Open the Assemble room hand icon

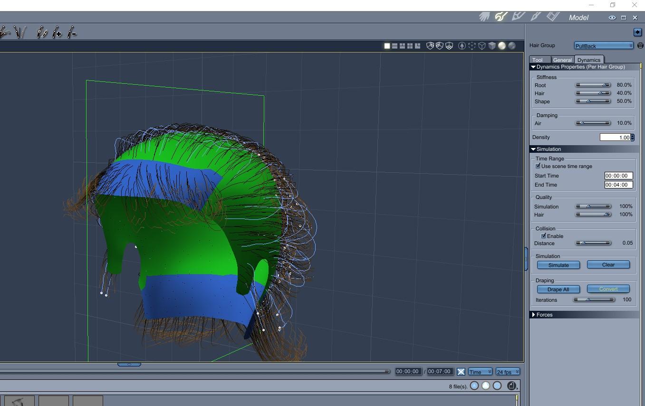point(484,17)
